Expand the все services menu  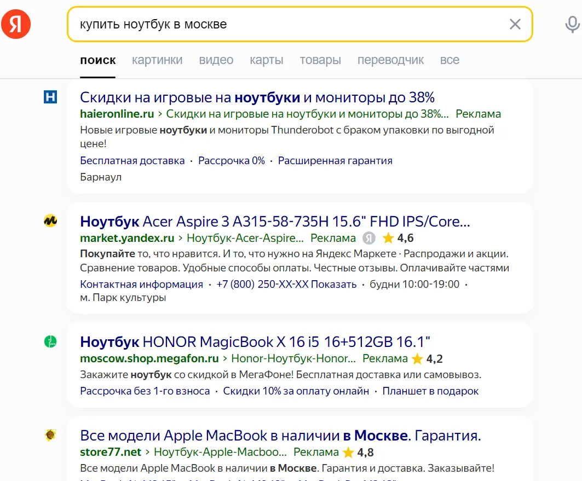pos(450,60)
